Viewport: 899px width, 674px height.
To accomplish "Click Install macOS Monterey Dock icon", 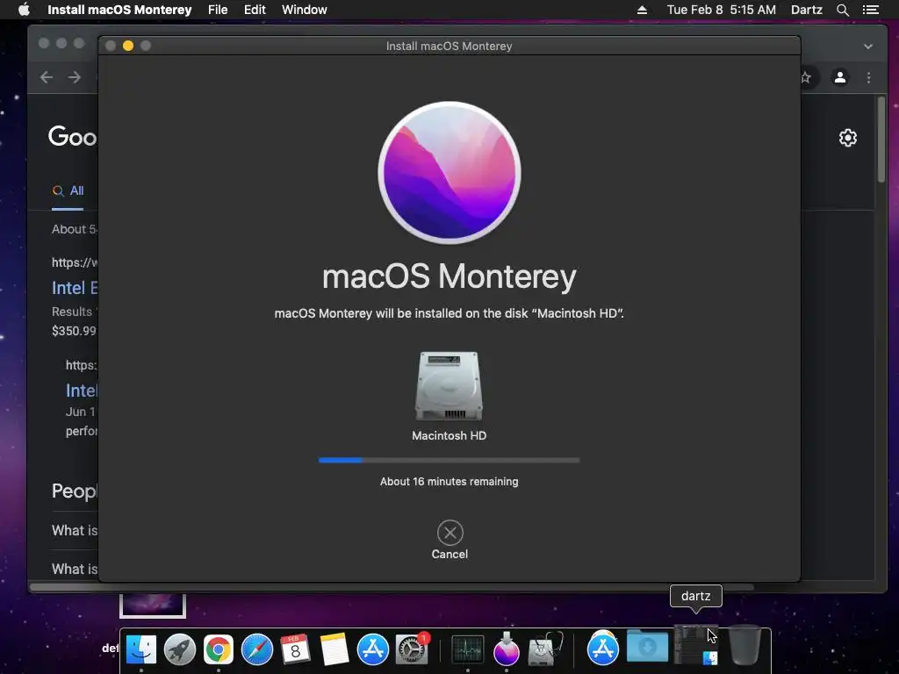I will pyautogui.click(x=507, y=649).
